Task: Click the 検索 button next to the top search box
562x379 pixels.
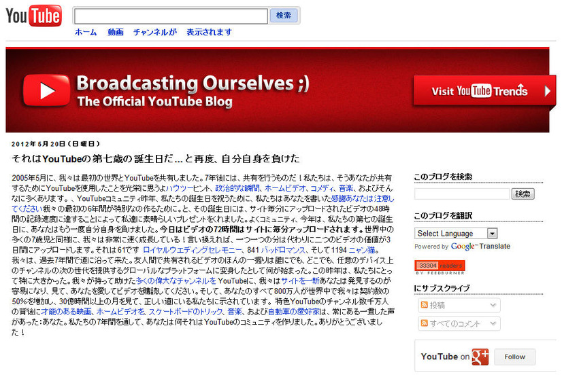Action: pyautogui.click(x=284, y=16)
